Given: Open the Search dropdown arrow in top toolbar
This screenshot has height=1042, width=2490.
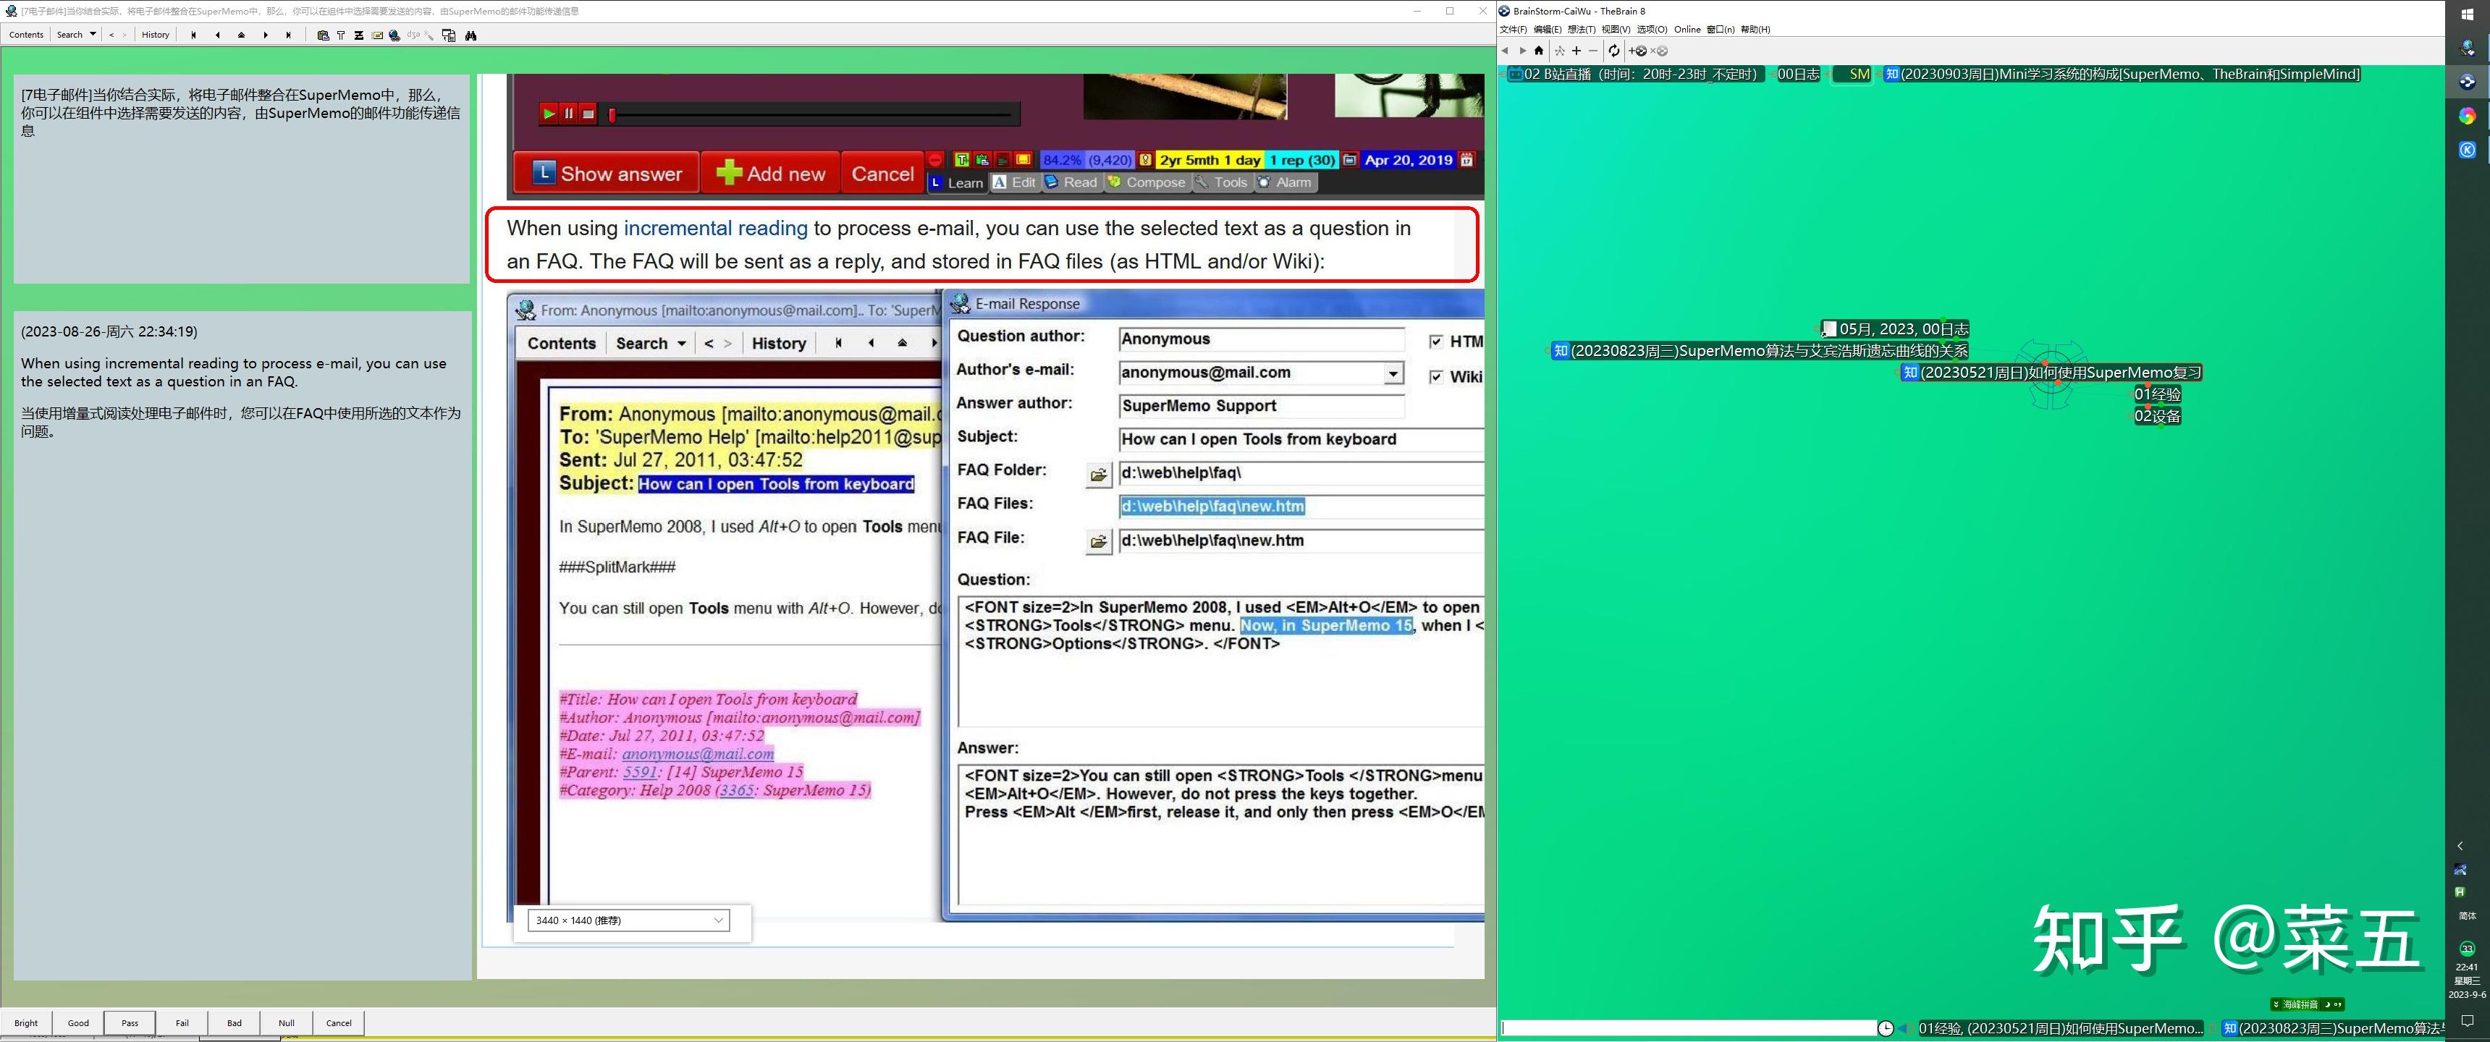Looking at the screenshot, I should 93,34.
